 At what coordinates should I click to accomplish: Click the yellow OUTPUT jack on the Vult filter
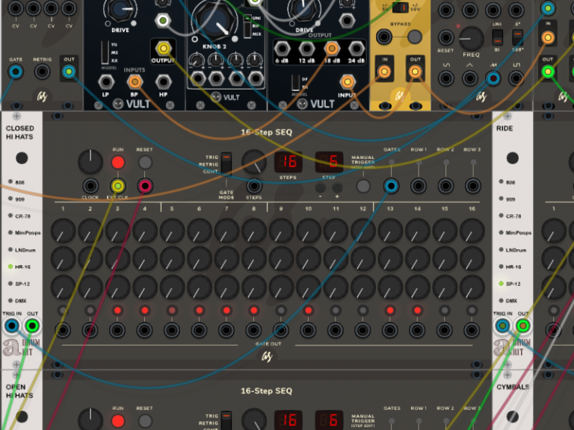point(163,49)
